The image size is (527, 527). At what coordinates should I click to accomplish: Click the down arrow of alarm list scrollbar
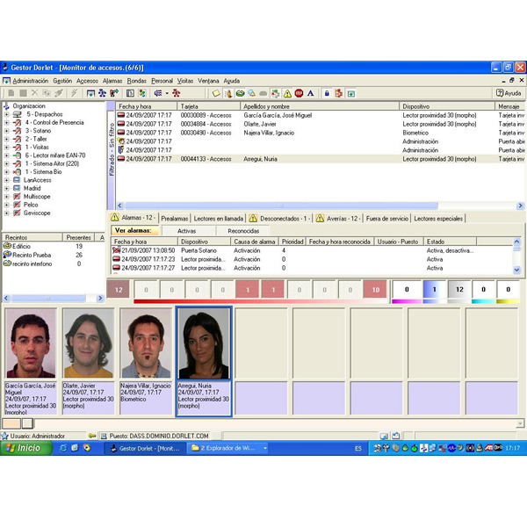click(x=517, y=270)
